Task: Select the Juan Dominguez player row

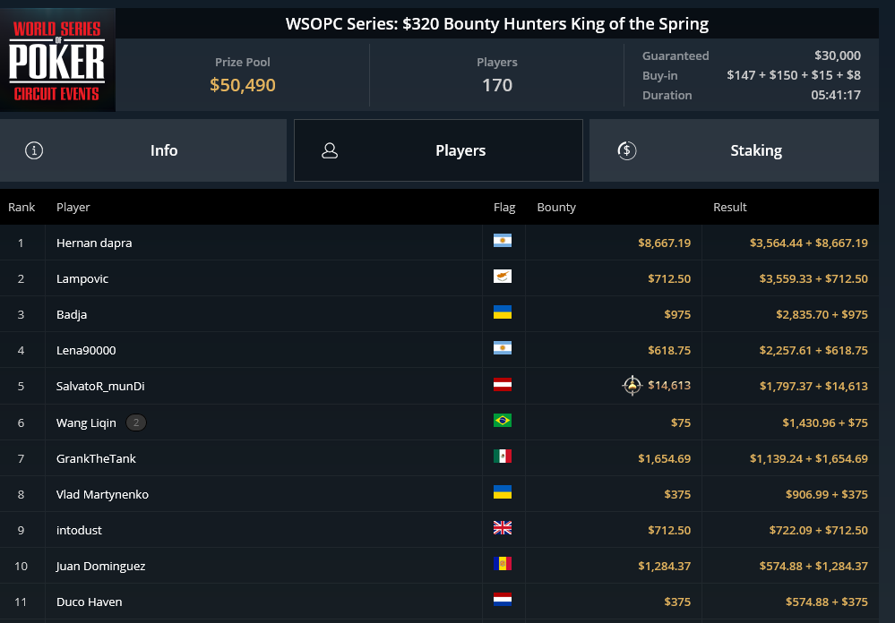Action: click(440, 566)
